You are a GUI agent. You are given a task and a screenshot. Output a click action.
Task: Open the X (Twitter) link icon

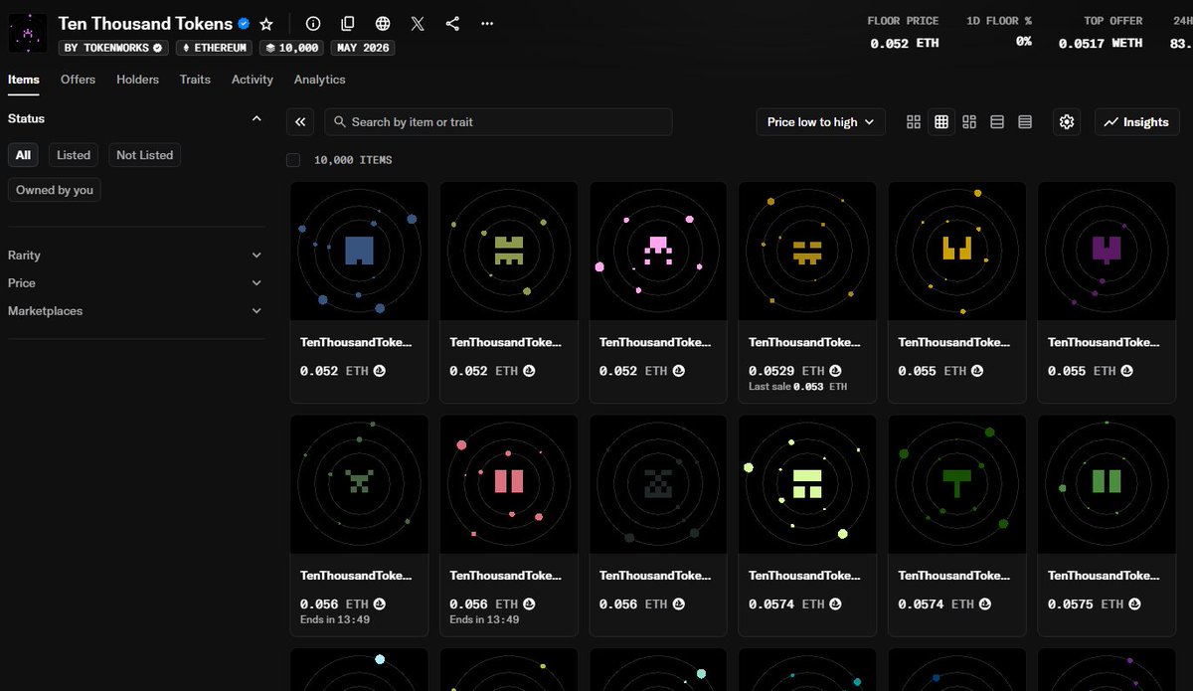[x=418, y=24]
